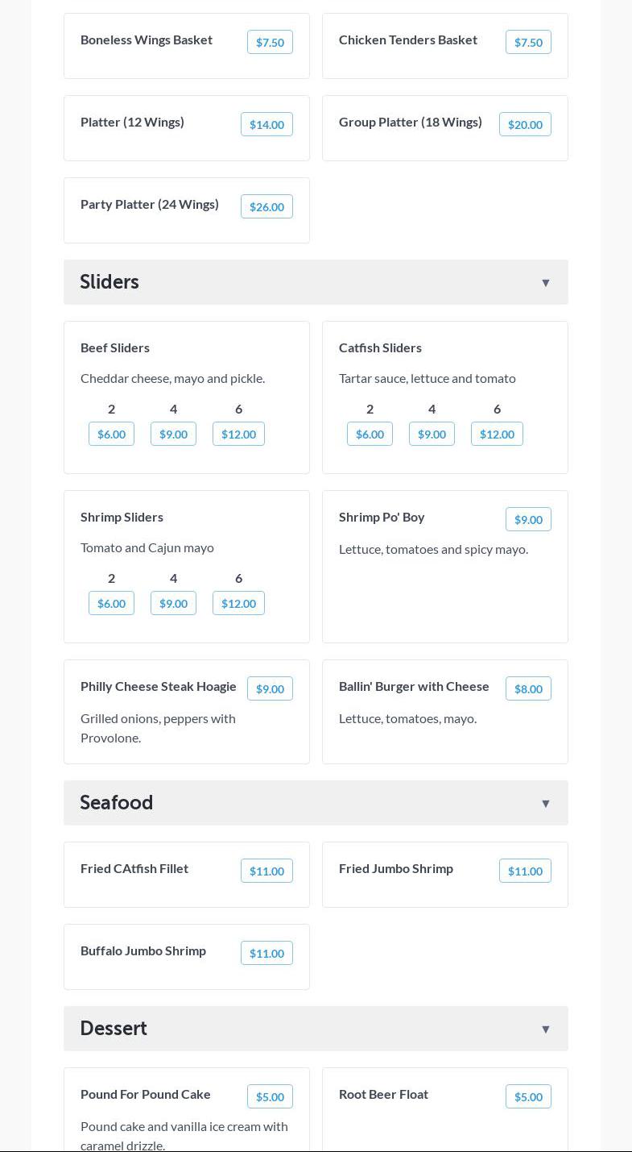Click the Seafood category header
Image resolution: width=632 pixels, height=1152 pixels.
pos(116,803)
